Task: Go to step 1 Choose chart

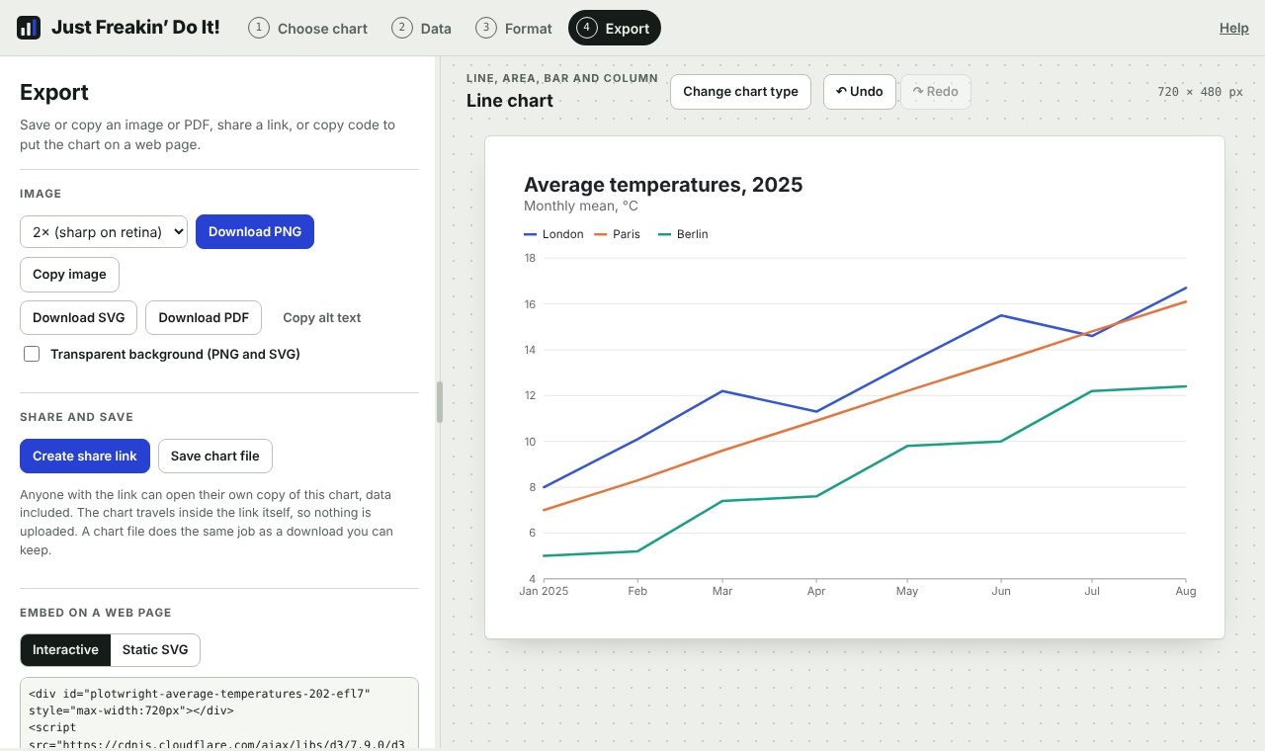Action: click(308, 28)
